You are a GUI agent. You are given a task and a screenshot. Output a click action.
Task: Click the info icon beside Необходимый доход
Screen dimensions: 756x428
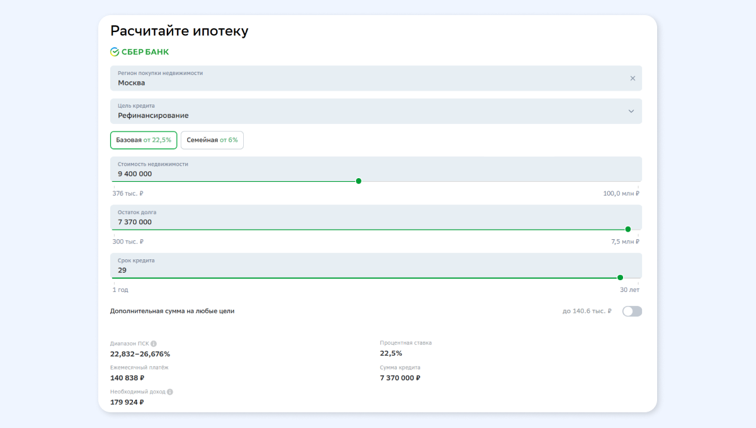170,391
